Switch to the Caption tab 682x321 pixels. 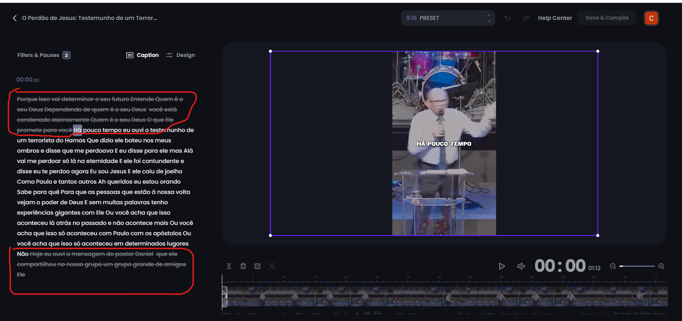click(143, 55)
